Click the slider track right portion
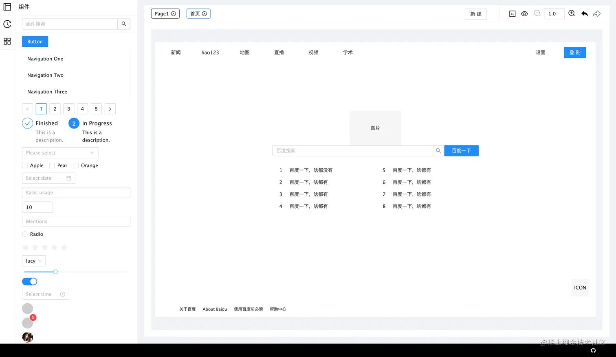616x357 pixels. coord(93,272)
